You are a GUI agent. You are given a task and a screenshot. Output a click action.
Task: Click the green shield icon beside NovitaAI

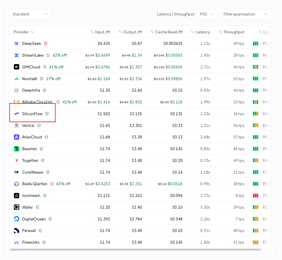(42, 79)
